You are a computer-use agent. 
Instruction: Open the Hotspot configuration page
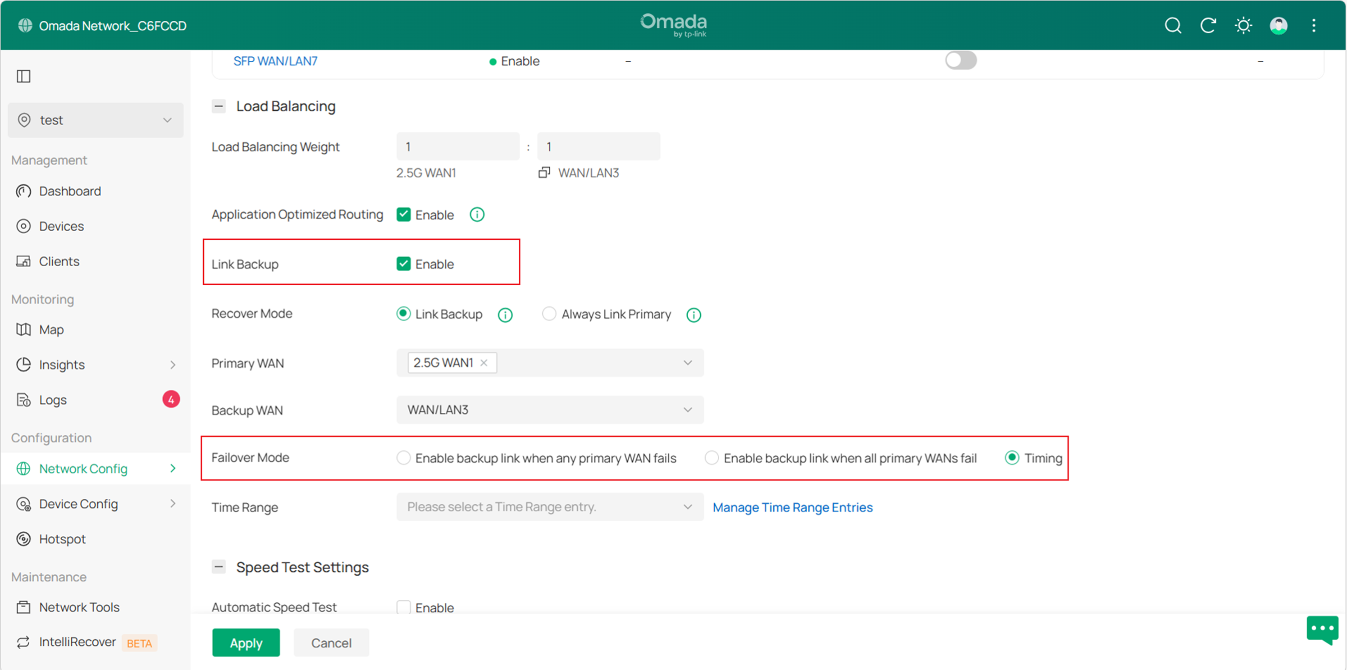click(x=62, y=539)
